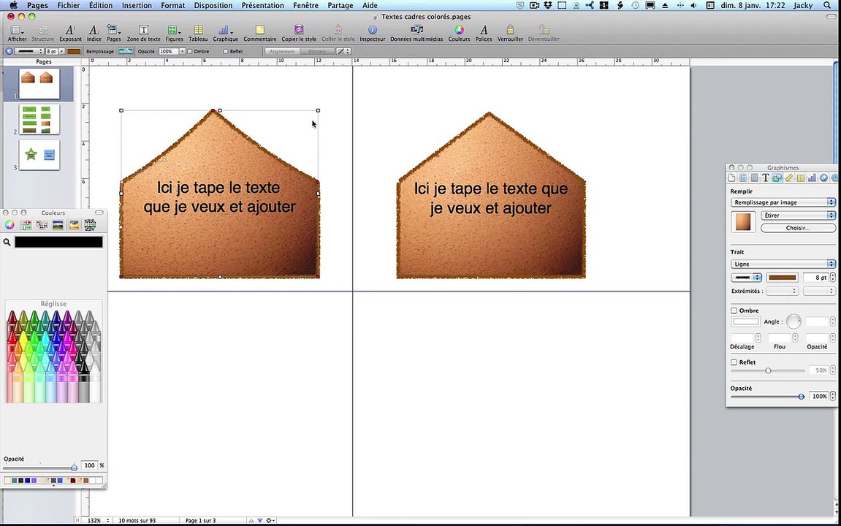Click Copier le style toolbar icon
This screenshot has width=841, height=526.
(299, 34)
